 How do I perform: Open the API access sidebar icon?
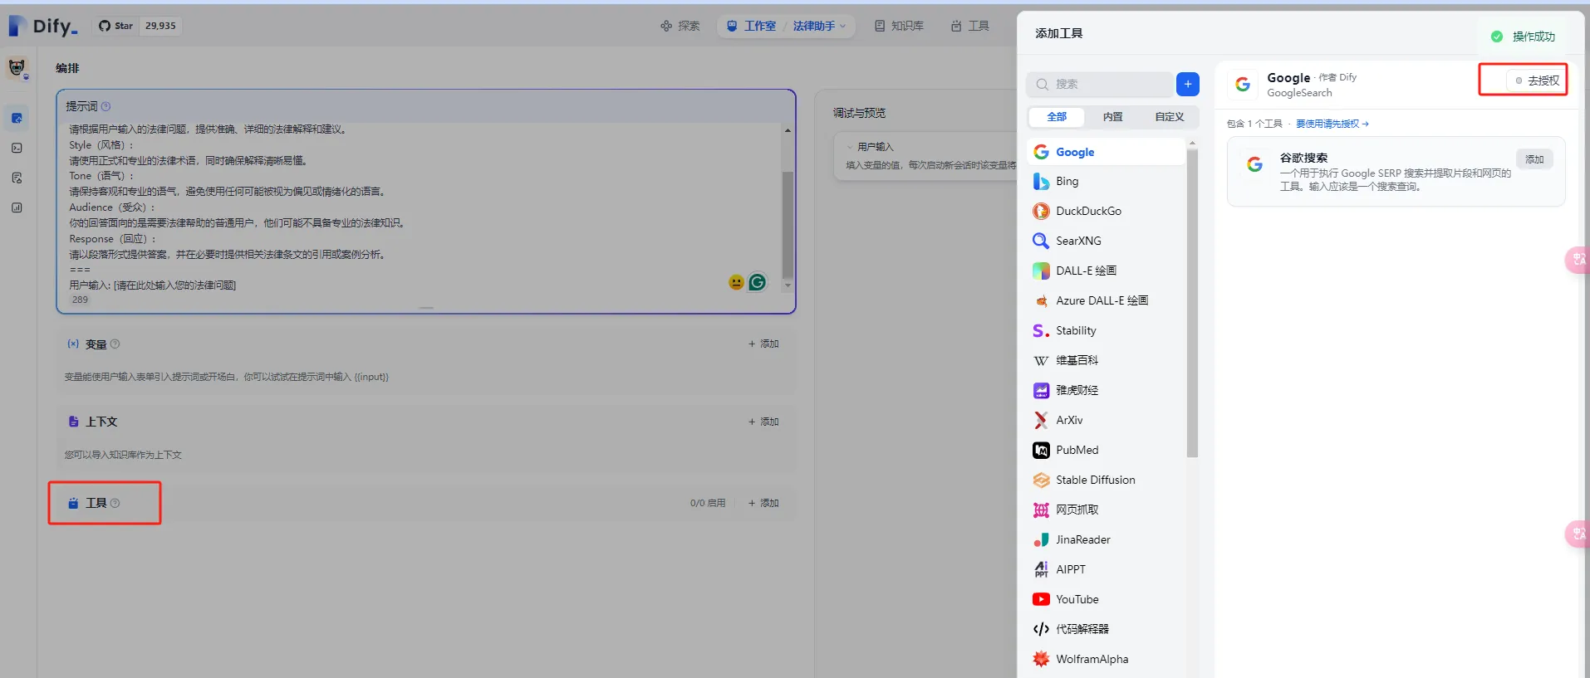point(17,148)
